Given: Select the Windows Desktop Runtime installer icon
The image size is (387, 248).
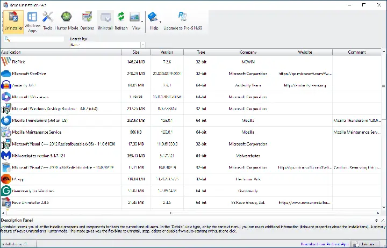Looking at the screenshot, I should [6, 108].
